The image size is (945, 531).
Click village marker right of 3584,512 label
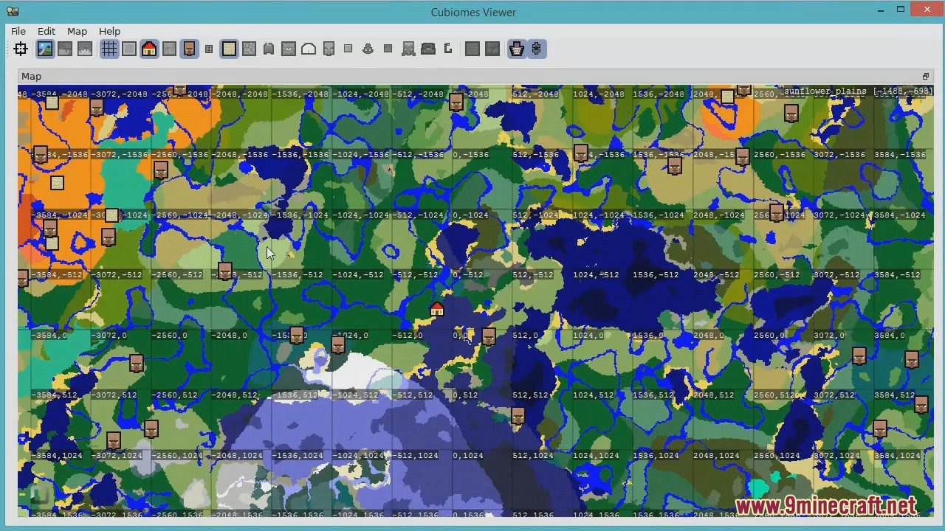click(921, 404)
